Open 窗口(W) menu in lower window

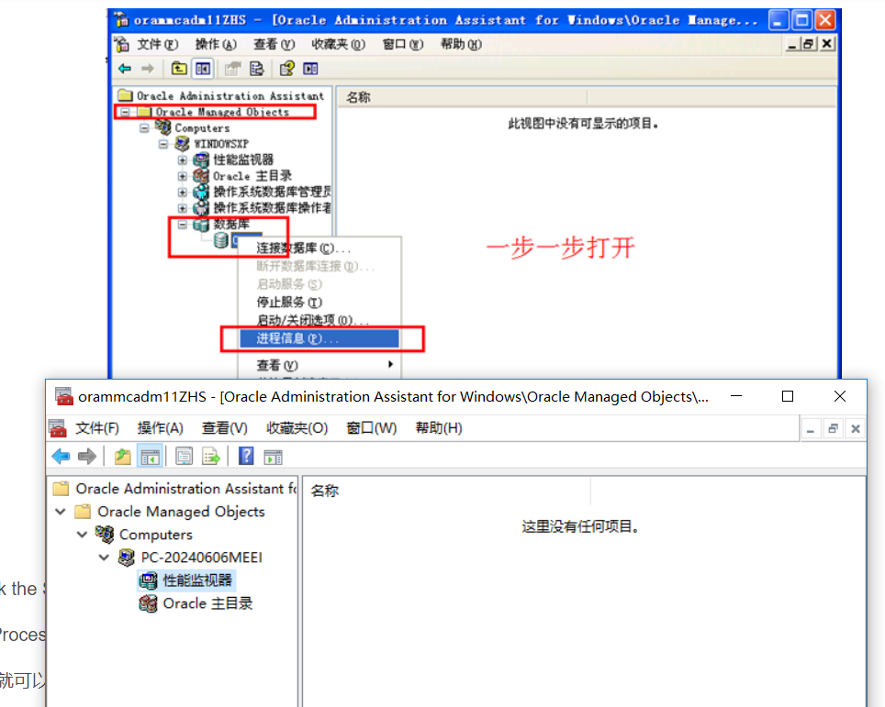point(372,428)
